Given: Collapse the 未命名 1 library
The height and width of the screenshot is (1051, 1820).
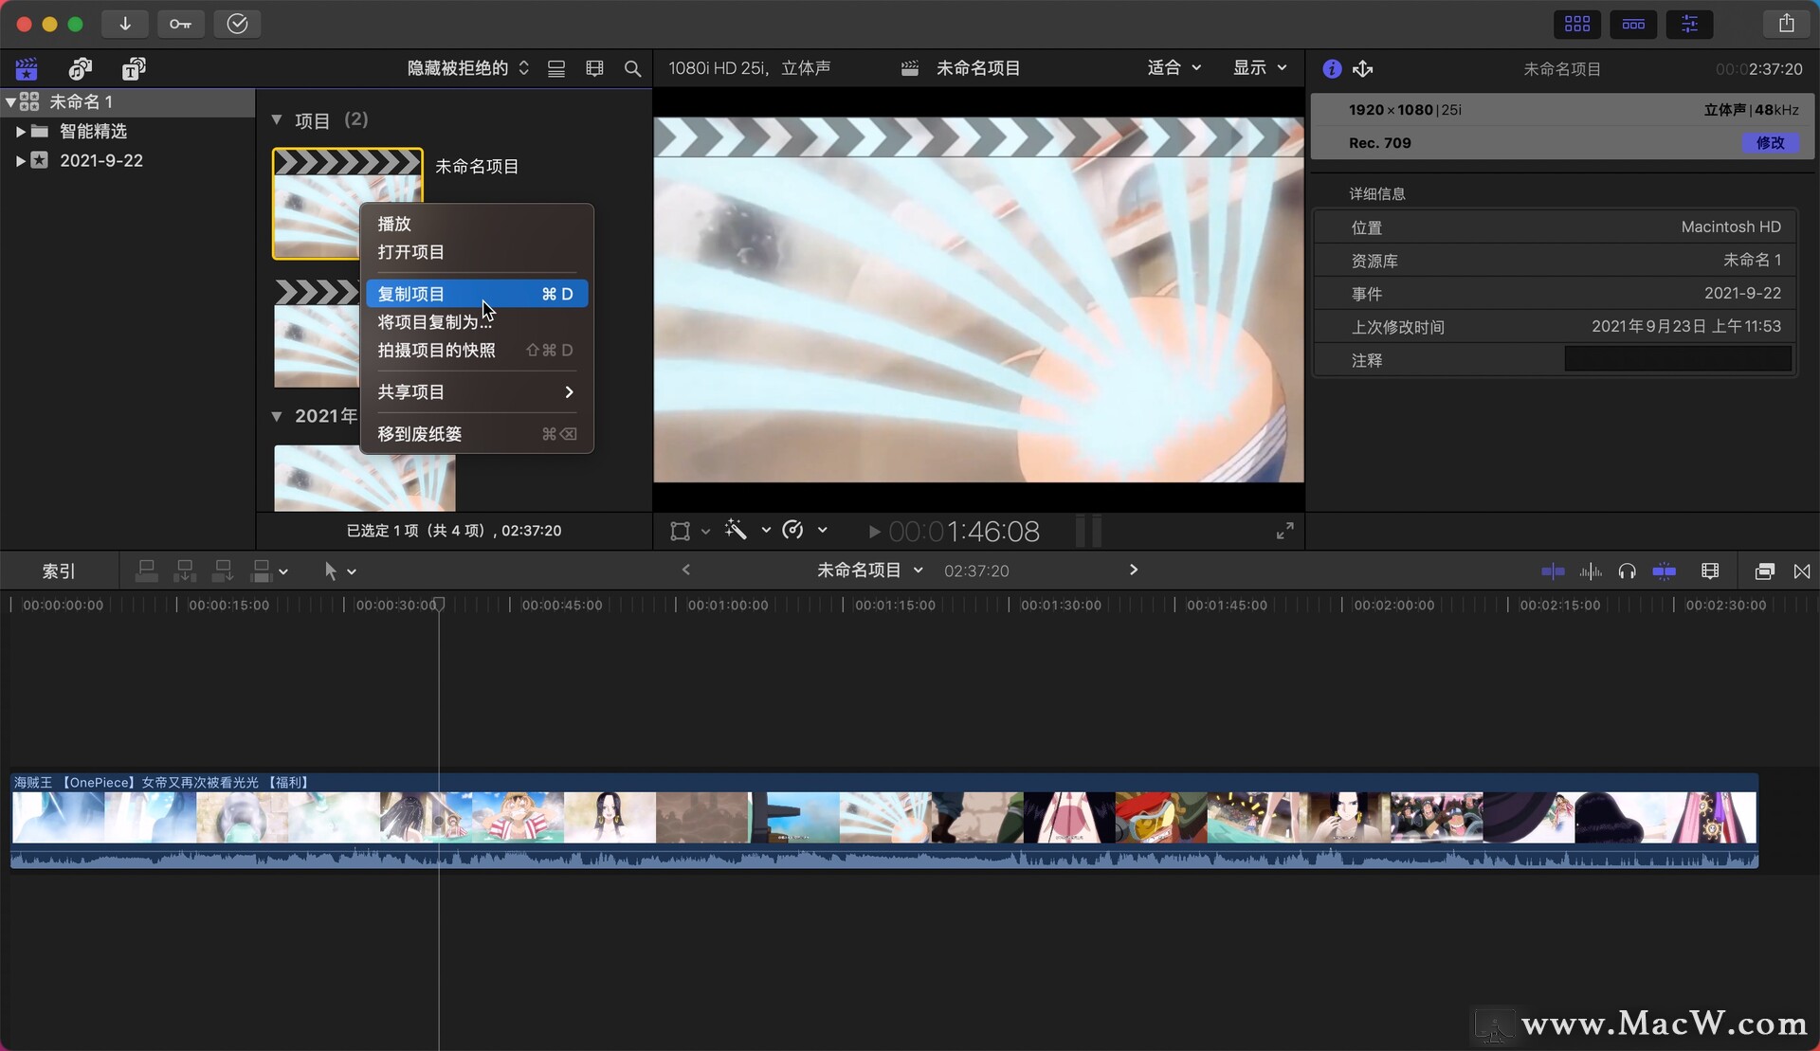Looking at the screenshot, I should pyautogui.click(x=10, y=101).
